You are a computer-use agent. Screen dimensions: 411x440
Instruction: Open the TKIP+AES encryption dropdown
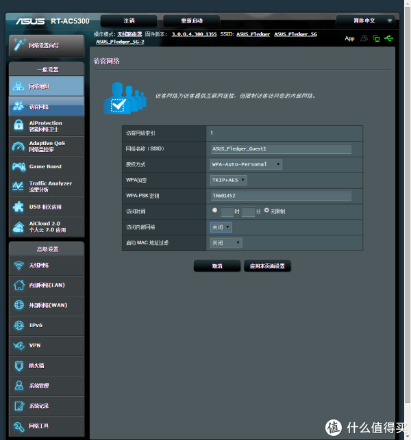point(228,180)
